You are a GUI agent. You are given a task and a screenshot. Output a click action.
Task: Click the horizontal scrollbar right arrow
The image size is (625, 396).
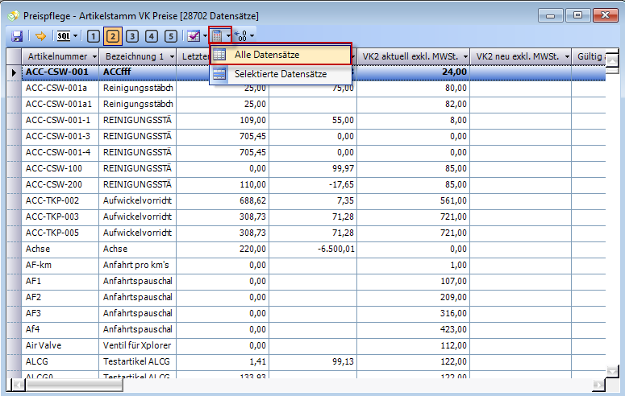click(598, 384)
